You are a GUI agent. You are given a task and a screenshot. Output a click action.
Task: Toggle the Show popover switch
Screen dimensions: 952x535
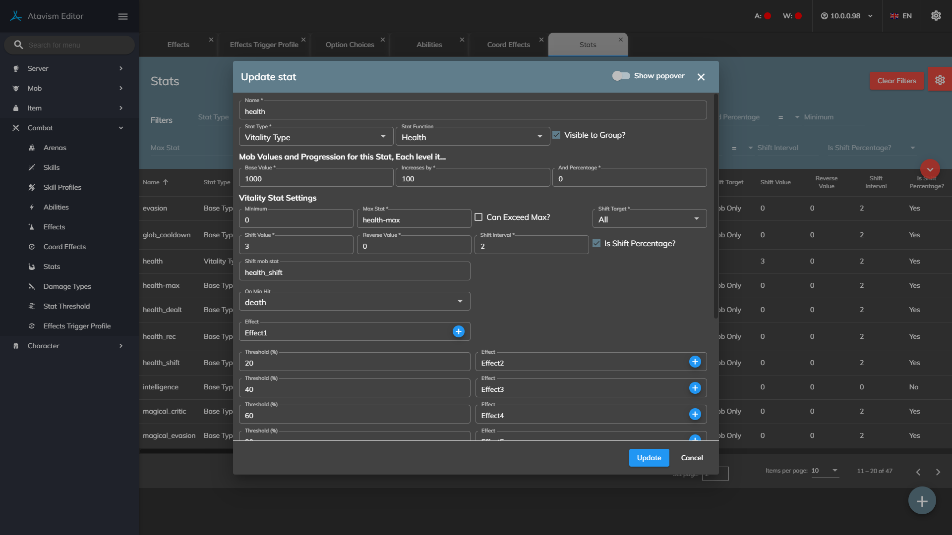point(621,76)
